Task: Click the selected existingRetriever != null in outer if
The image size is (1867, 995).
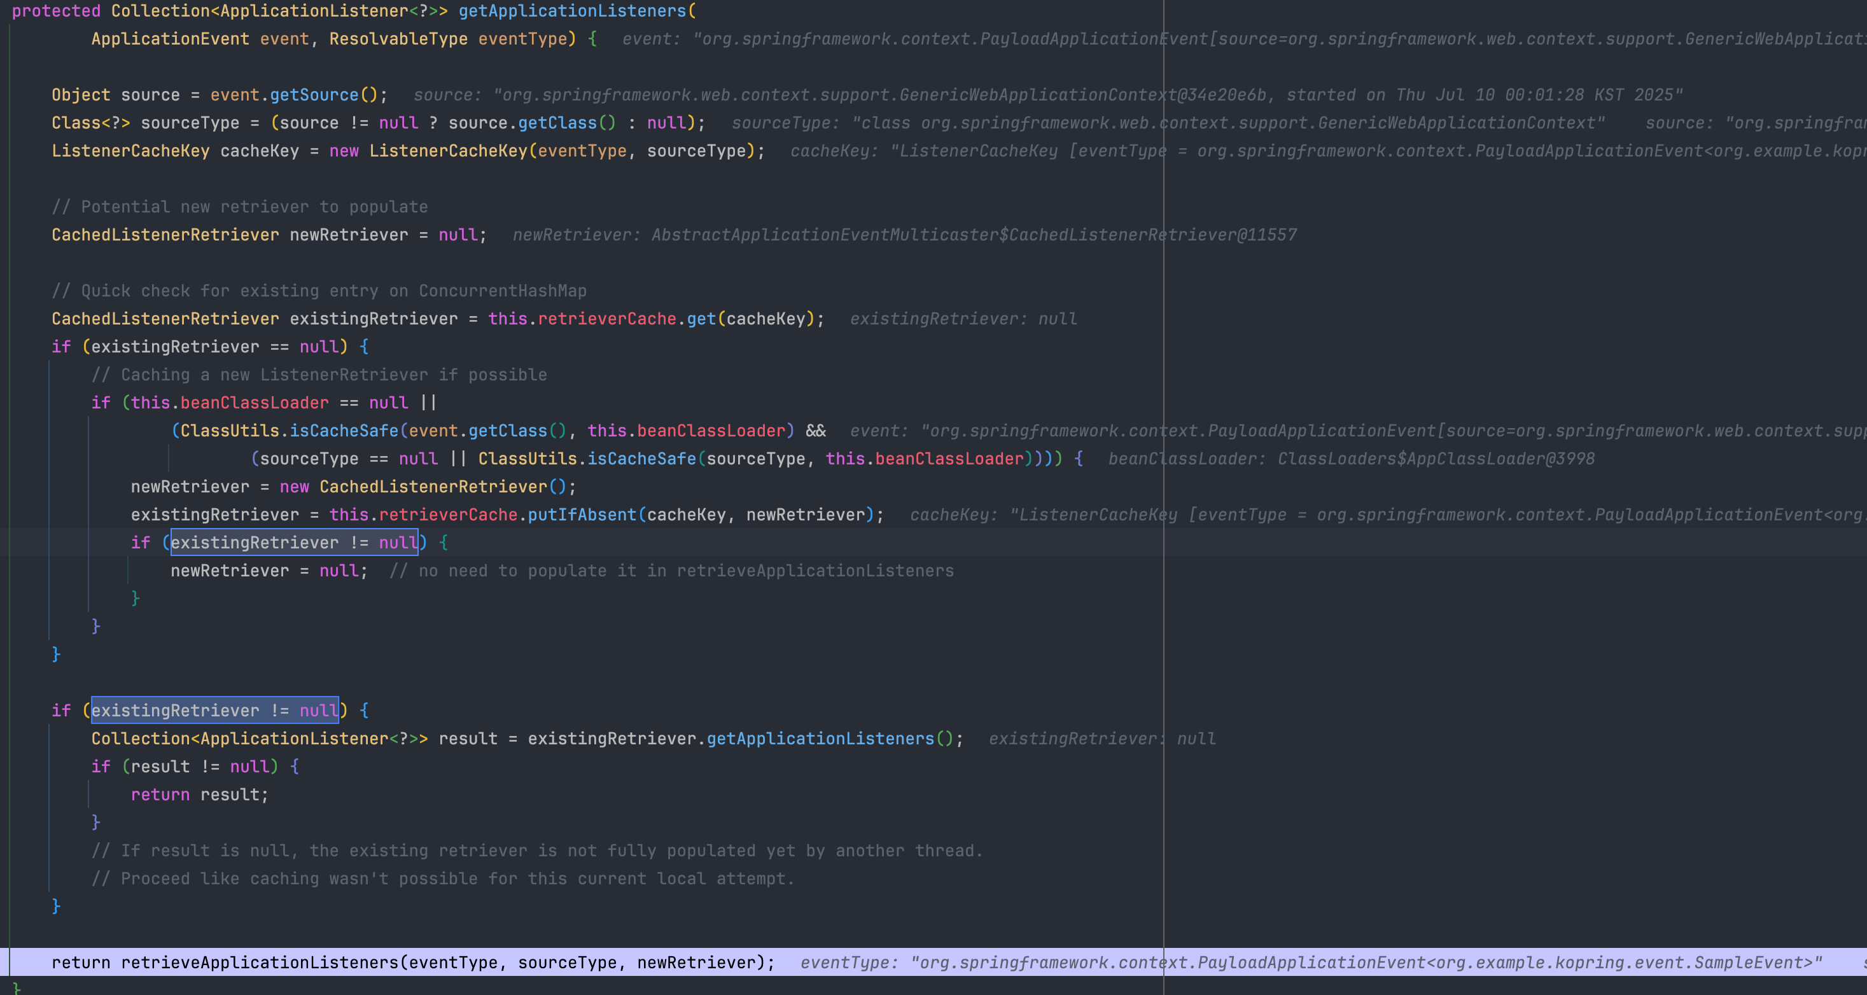Action: point(214,711)
